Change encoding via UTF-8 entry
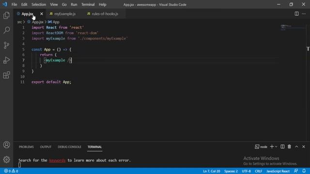This screenshot has width=310, height=174. [247, 171]
